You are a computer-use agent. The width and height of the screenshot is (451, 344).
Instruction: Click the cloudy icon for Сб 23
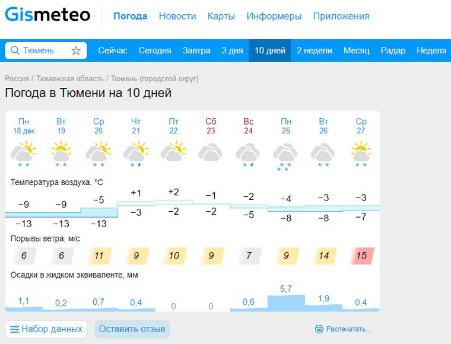tap(210, 152)
